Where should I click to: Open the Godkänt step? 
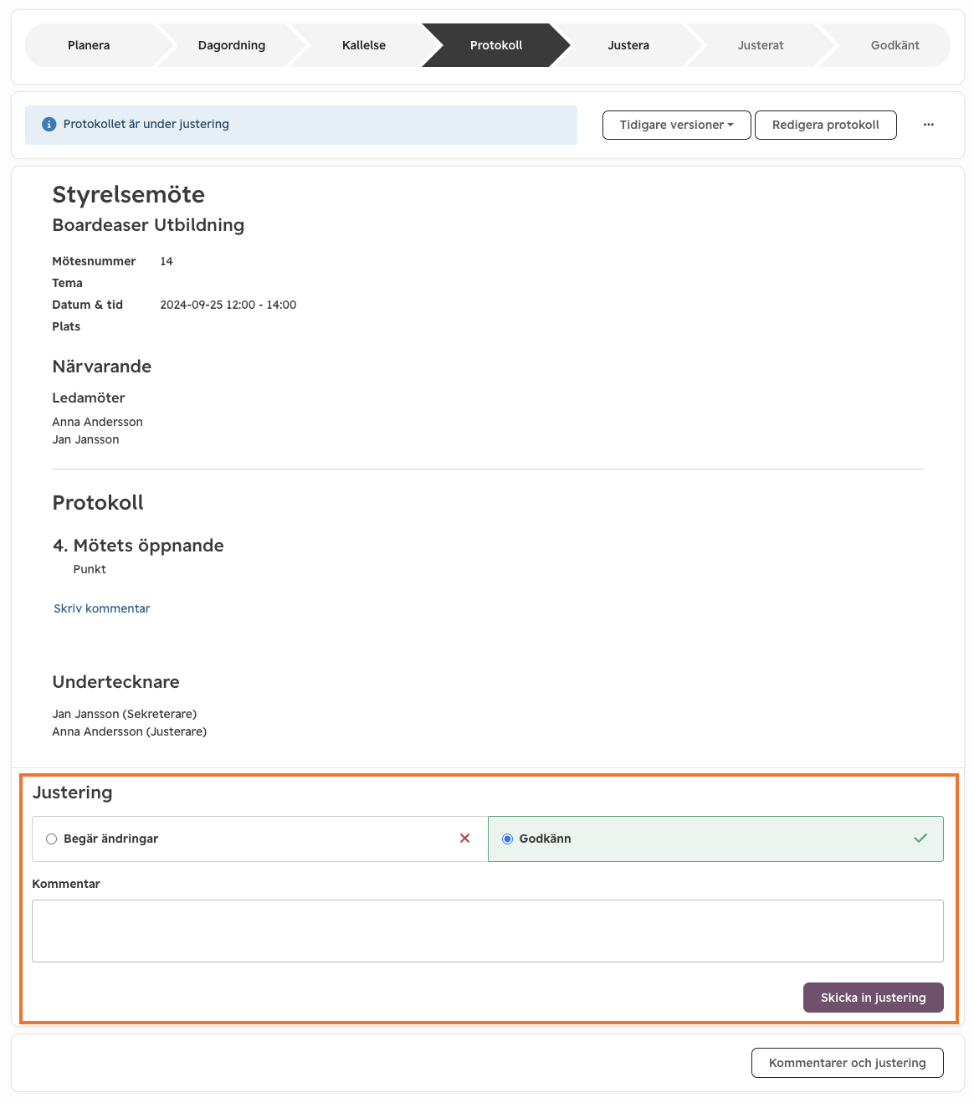point(895,45)
